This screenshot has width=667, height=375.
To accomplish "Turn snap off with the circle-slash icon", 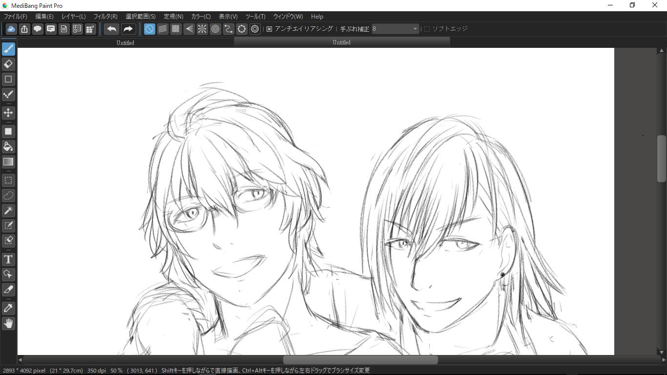I will click(x=149, y=29).
